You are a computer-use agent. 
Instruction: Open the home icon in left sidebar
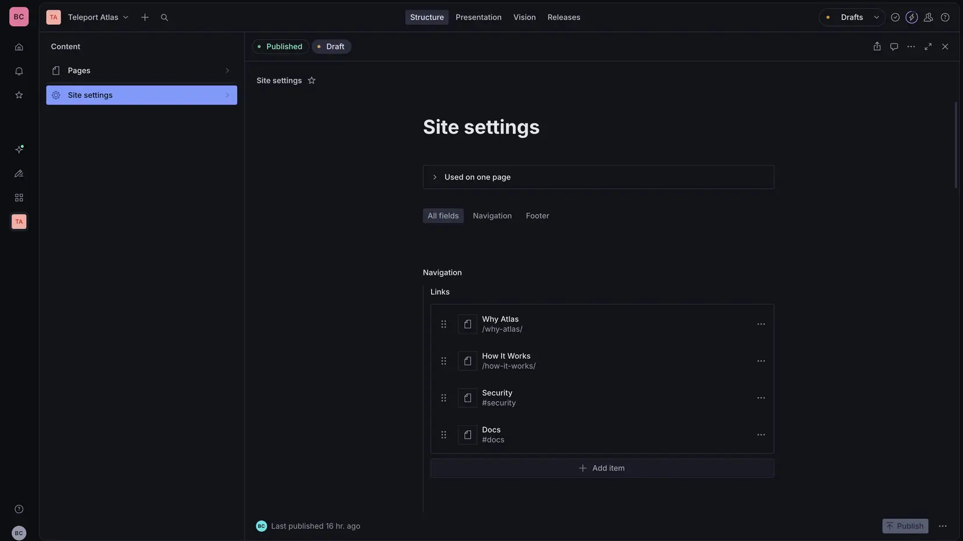19,47
